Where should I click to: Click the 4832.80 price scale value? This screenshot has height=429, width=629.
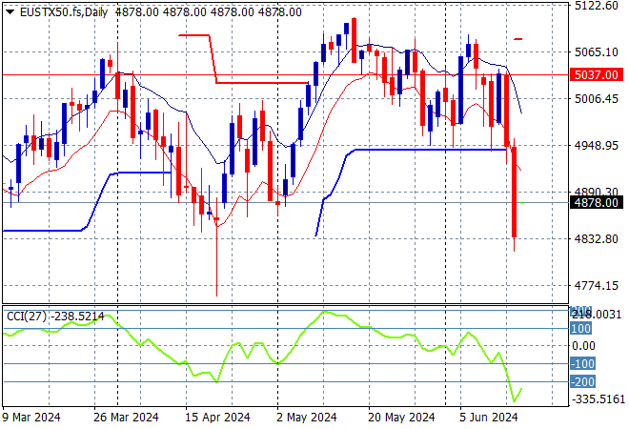coord(596,238)
